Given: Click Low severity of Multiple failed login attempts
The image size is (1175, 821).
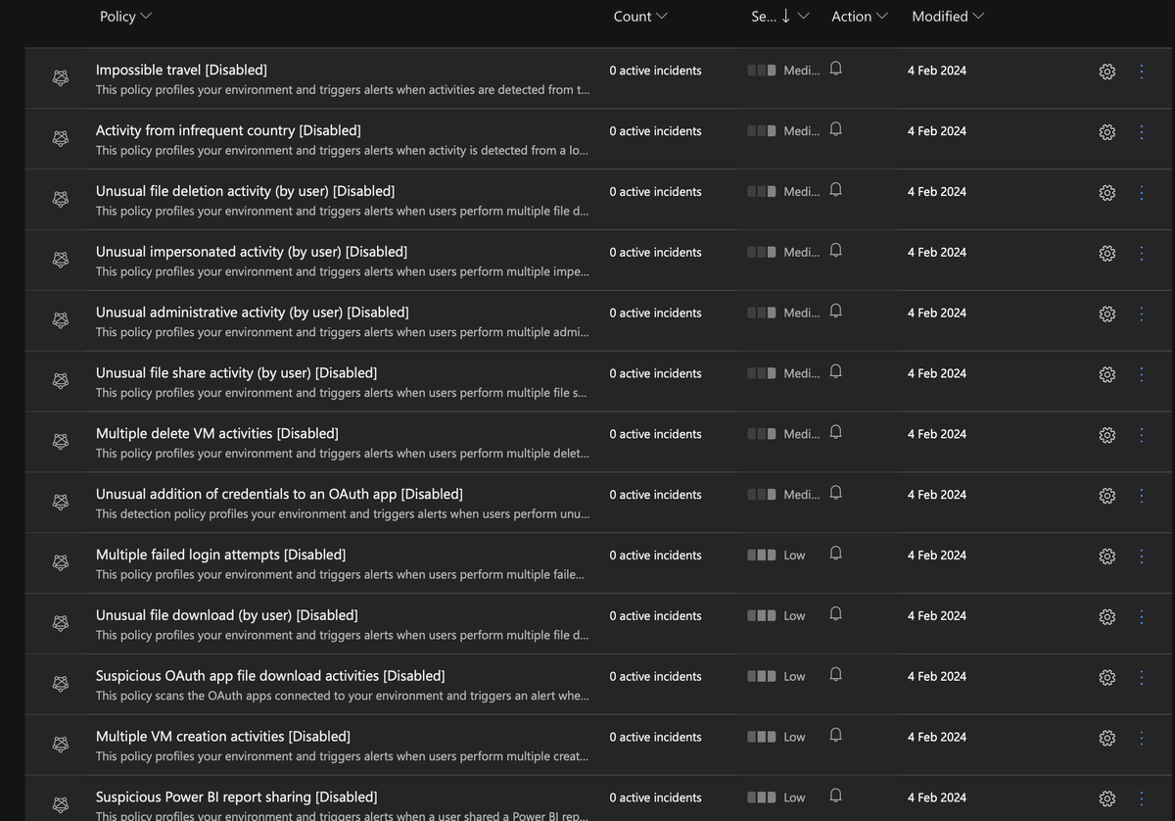Looking at the screenshot, I should click(x=776, y=555).
